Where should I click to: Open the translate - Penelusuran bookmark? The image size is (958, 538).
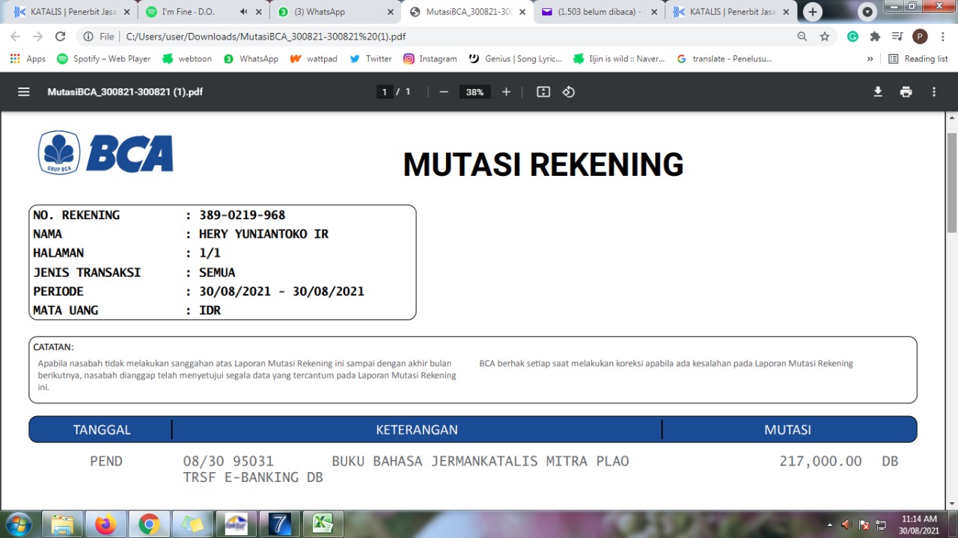coord(724,58)
